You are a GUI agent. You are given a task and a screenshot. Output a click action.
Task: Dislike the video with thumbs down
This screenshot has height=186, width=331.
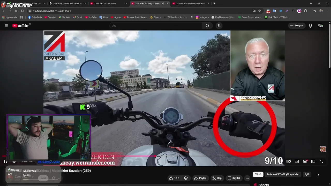point(186,178)
